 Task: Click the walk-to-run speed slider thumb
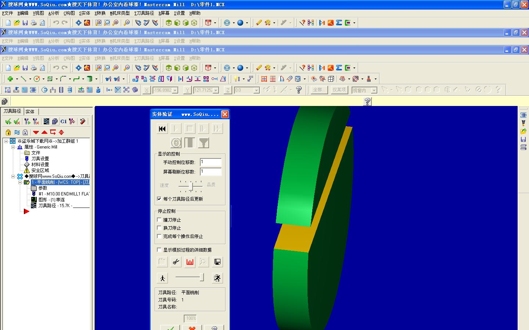click(202, 278)
